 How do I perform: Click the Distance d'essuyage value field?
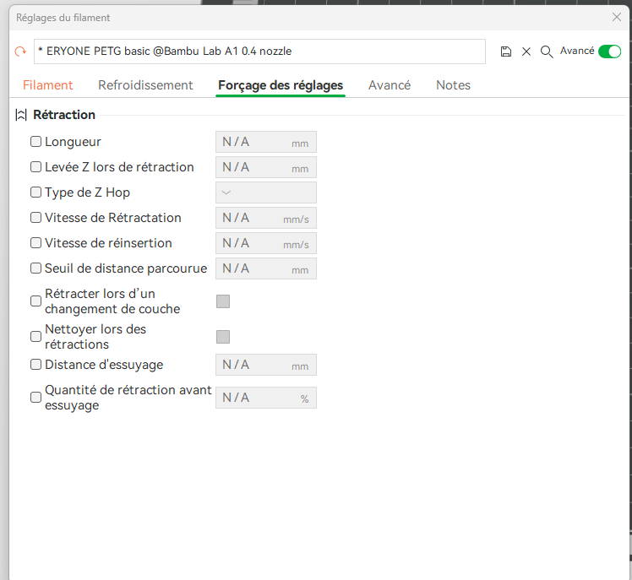click(266, 365)
